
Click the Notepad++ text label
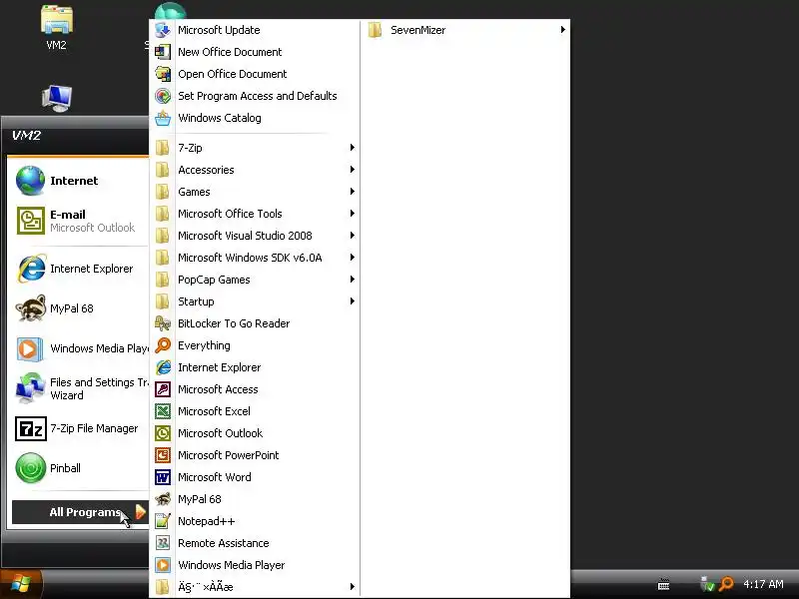click(207, 521)
